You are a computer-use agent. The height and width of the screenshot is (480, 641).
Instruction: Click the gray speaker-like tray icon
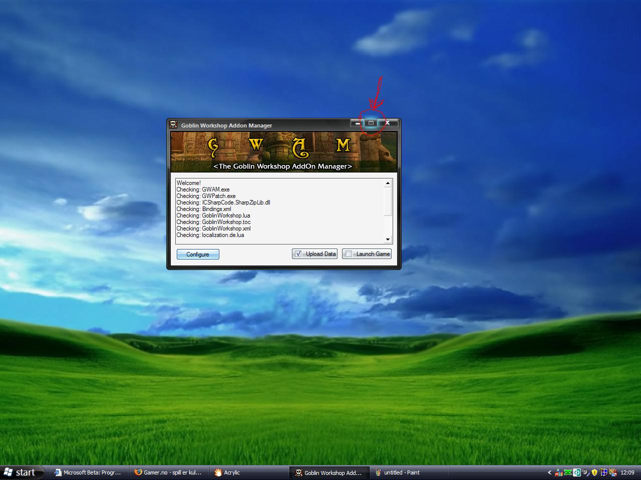585,472
